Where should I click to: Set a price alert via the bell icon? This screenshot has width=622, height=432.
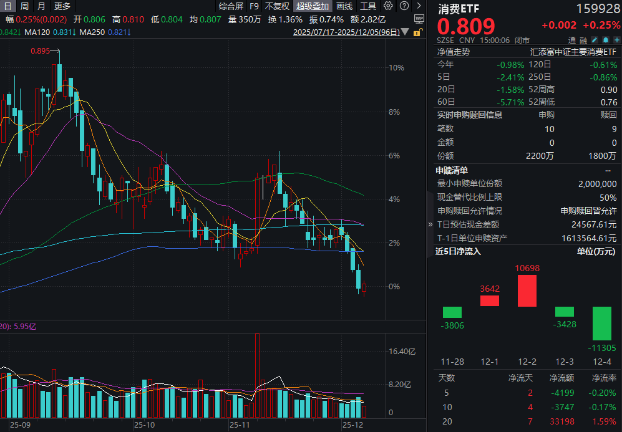coord(606,39)
